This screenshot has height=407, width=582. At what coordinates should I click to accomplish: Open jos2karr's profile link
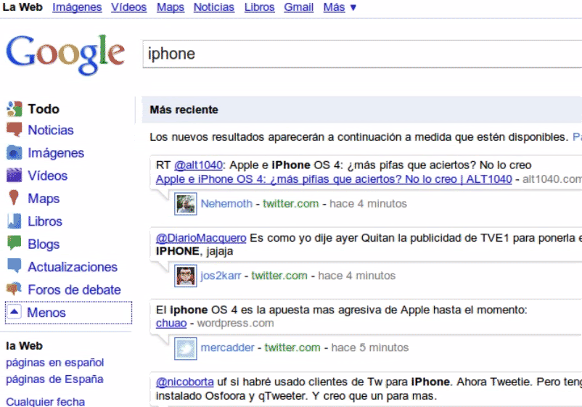click(x=221, y=276)
